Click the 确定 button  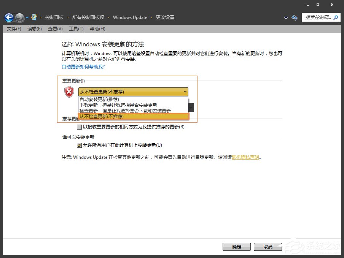(236, 246)
